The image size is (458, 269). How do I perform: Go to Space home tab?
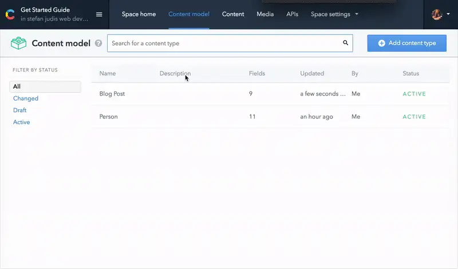(x=139, y=14)
